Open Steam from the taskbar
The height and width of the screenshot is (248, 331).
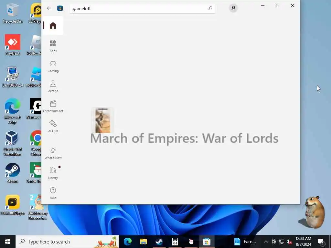click(159, 242)
